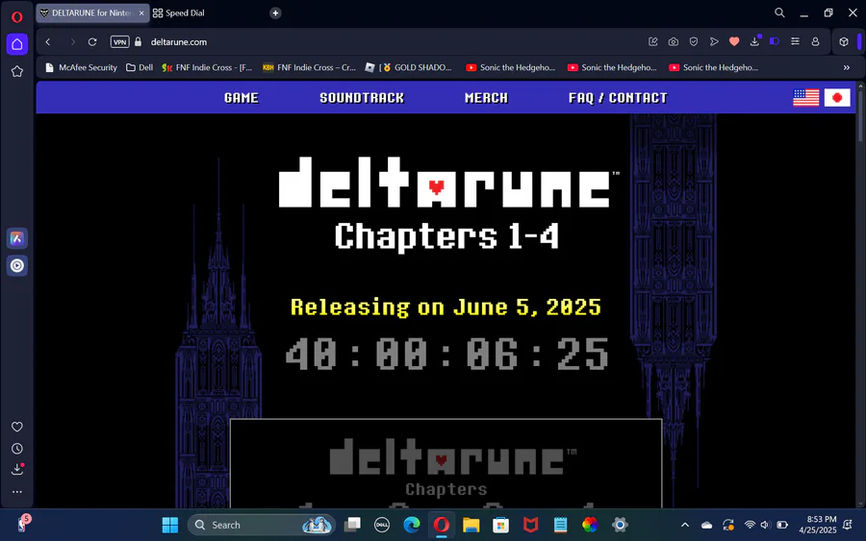
Task: Open the SOUNDTRACK menu item
Action: (x=362, y=98)
